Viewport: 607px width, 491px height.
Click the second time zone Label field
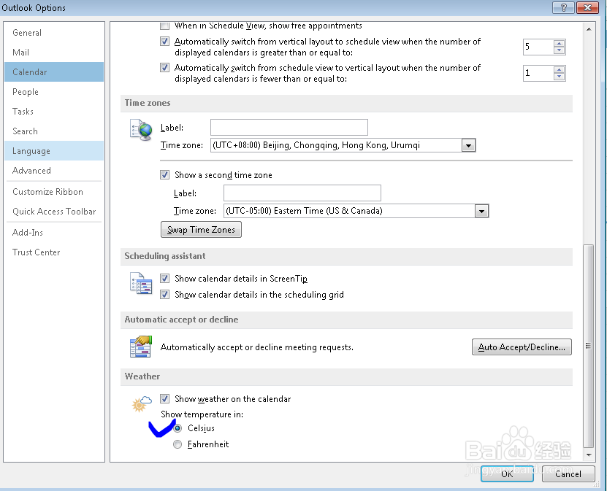(x=302, y=193)
